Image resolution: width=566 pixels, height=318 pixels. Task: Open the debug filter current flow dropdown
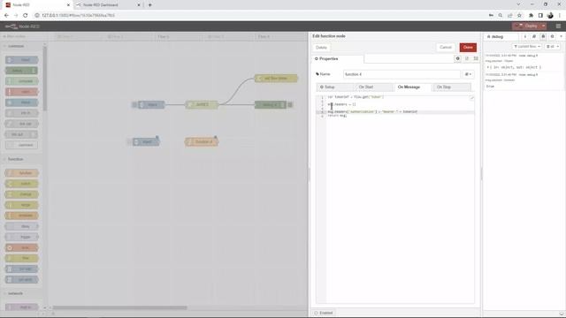tap(527, 47)
